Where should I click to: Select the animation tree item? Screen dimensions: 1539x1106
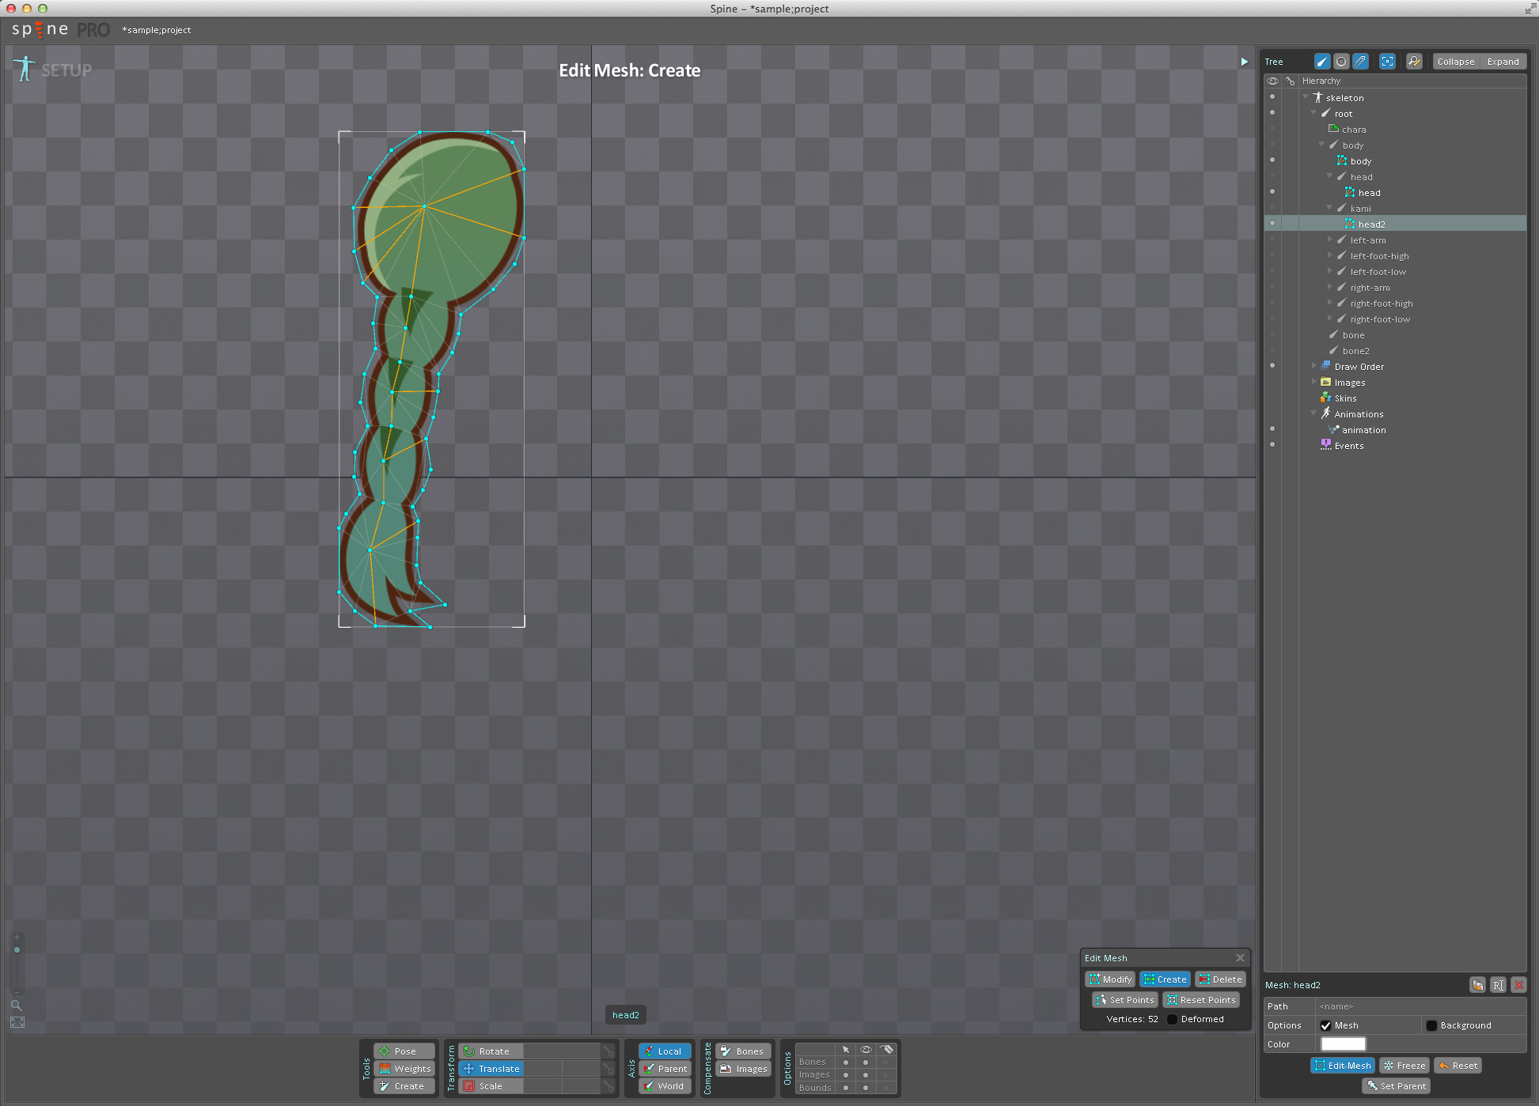tap(1363, 430)
